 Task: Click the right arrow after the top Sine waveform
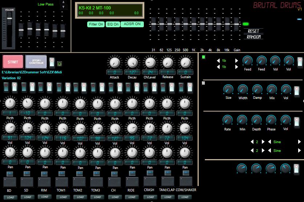[299, 142]
